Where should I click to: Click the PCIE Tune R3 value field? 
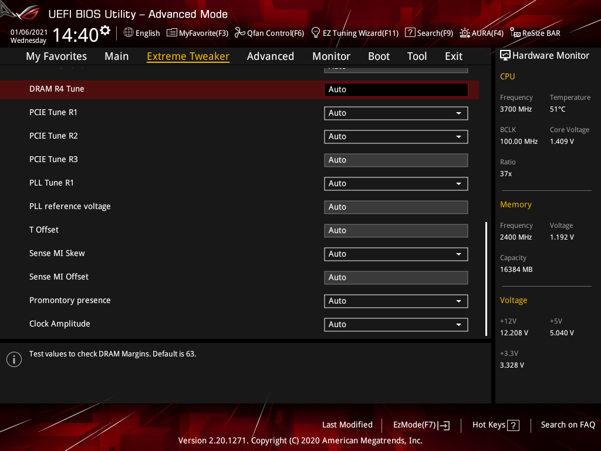[396, 160]
